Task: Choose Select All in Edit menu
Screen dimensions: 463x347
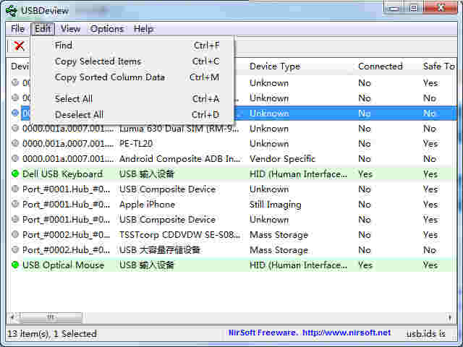Action: [x=74, y=99]
